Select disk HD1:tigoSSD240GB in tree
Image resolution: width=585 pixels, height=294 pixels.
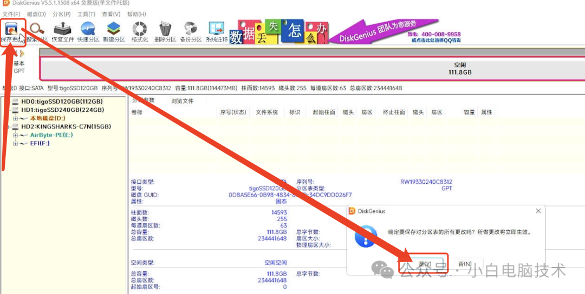[63, 110]
